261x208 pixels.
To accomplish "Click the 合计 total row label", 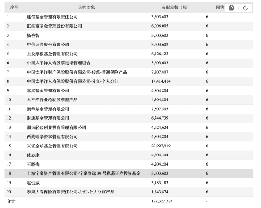I will pos(11,201).
